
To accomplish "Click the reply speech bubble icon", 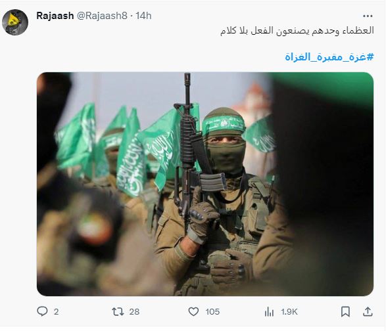I will 42,311.
